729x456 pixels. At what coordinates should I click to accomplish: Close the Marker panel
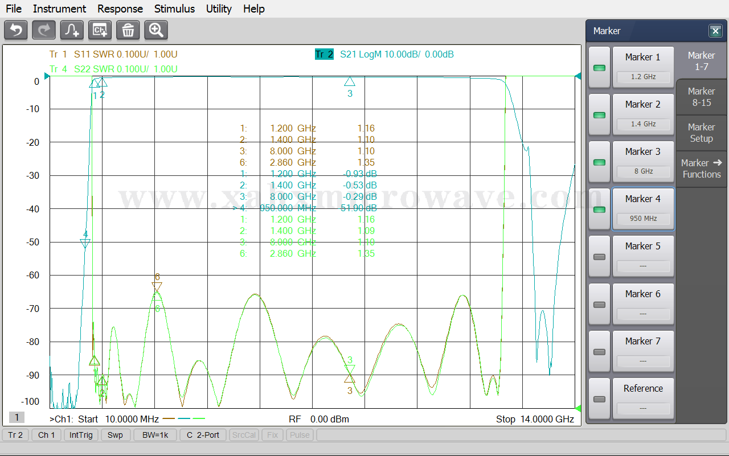coord(715,31)
